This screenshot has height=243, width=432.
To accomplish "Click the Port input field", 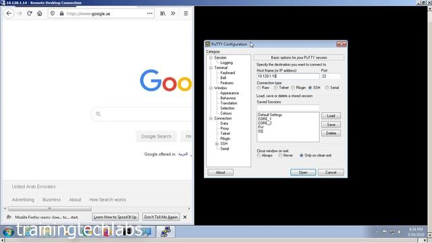I will 331,76.
